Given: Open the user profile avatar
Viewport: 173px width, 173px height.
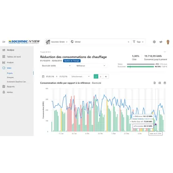Looking at the screenshot, I should [x=168, y=42].
